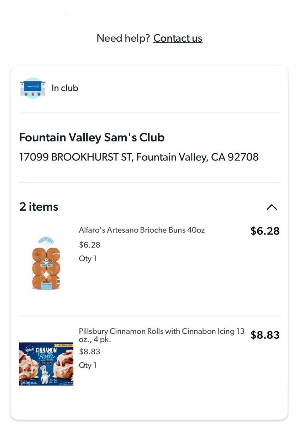Click the small $6.28 unit price
This screenshot has height=427, width=299.
[90, 245]
